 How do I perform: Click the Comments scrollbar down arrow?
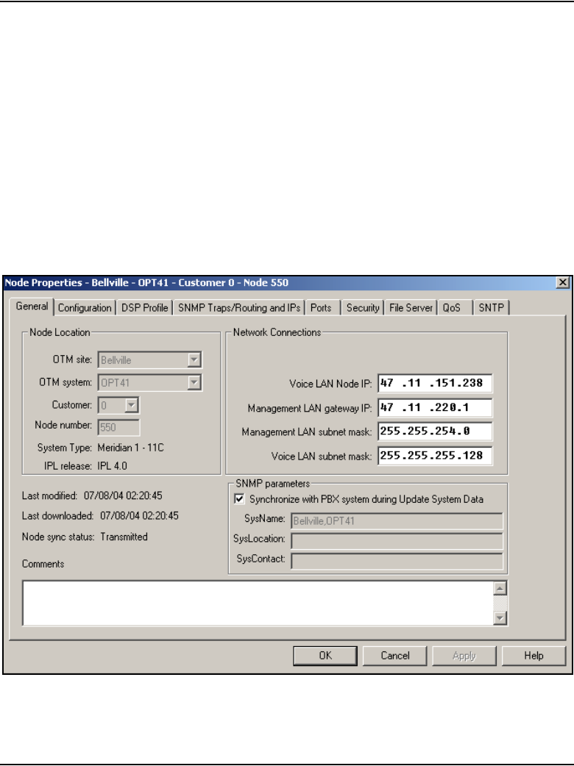500,618
